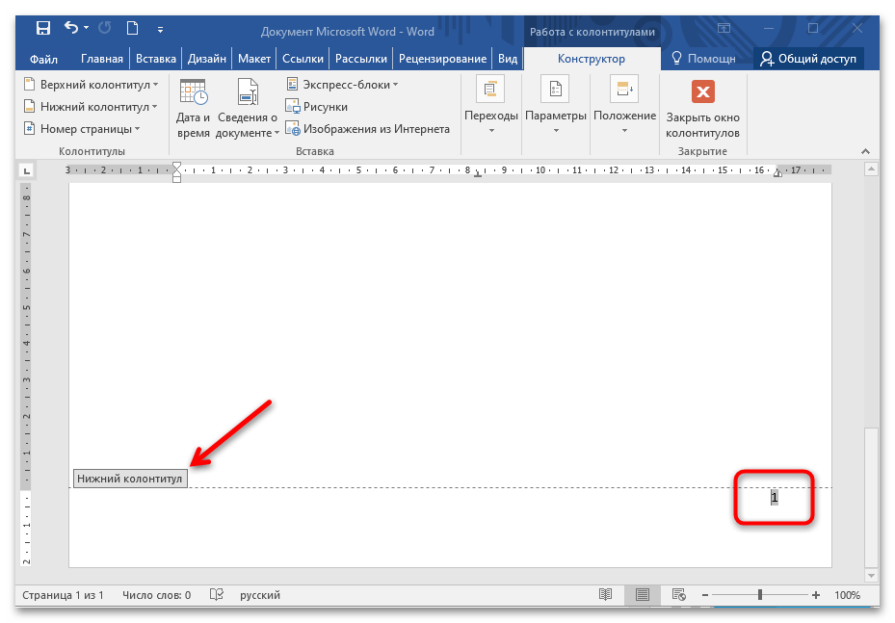Insert Изображения из Интернета

pos(368,129)
